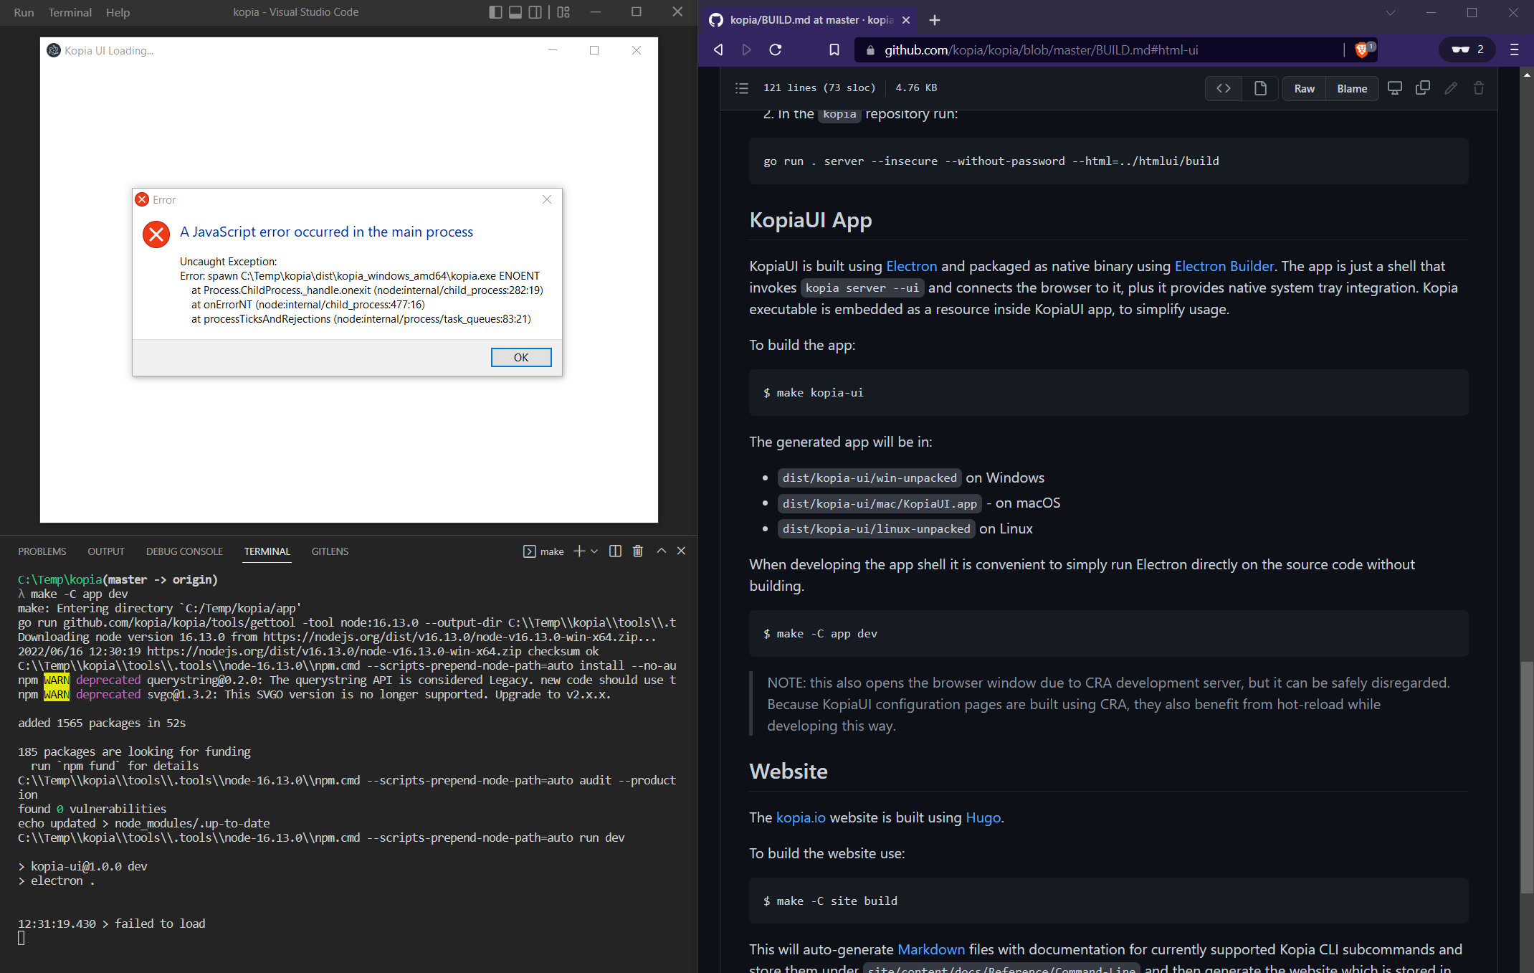Split the terminal panel
1534x973 pixels.
pos(615,551)
